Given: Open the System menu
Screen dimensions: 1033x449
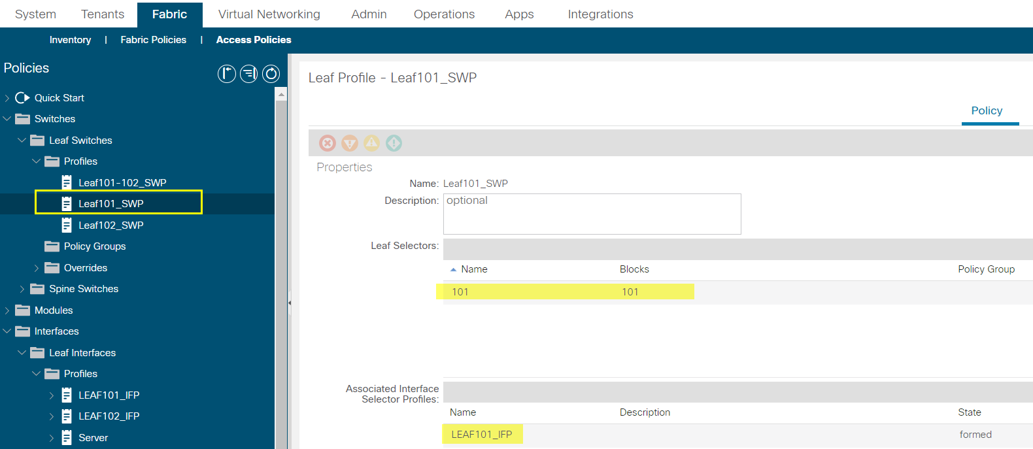Looking at the screenshot, I should [x=35, y=14].
